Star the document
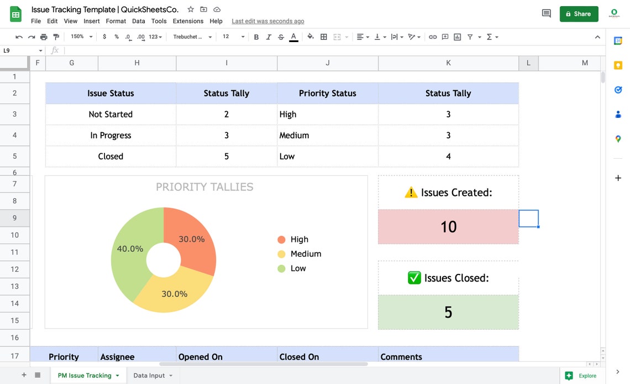Viewport: 630px width, 384px height. pos(191,9)
